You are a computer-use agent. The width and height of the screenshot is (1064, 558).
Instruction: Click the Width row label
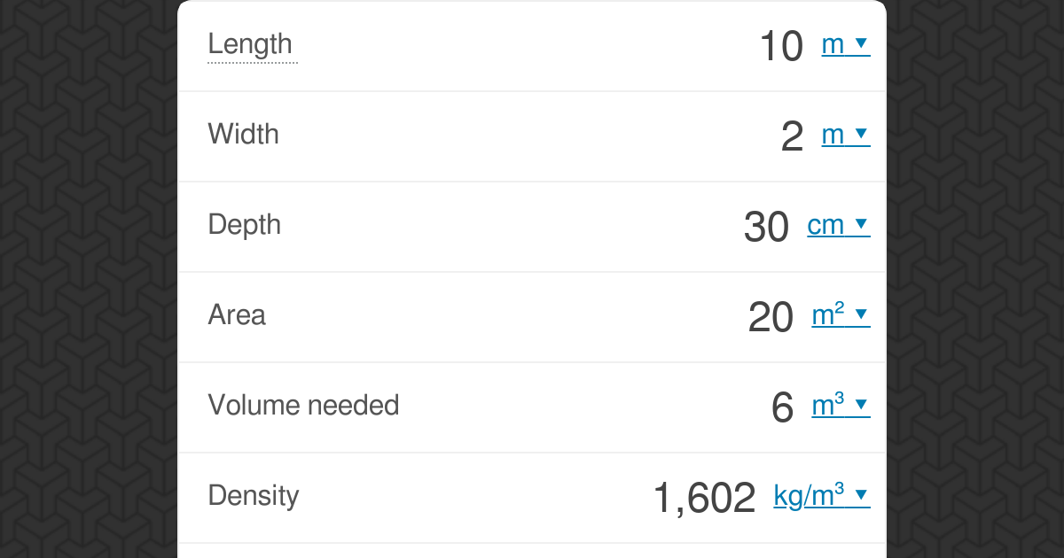tap(243, 135)
